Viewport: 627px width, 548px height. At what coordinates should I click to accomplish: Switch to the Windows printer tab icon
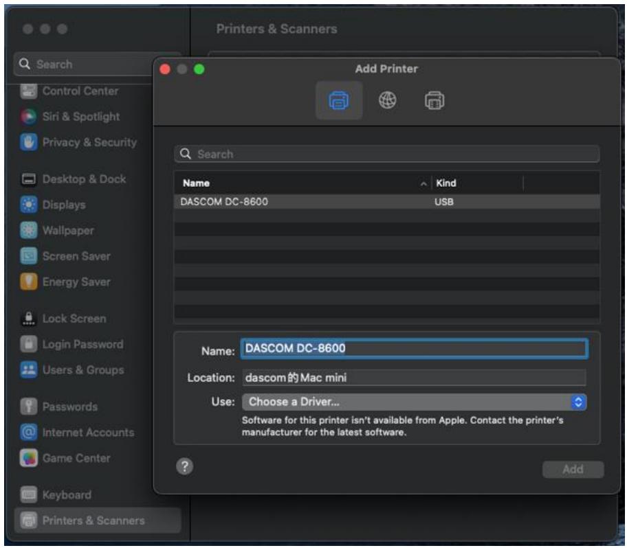click(x=434, y=100)
